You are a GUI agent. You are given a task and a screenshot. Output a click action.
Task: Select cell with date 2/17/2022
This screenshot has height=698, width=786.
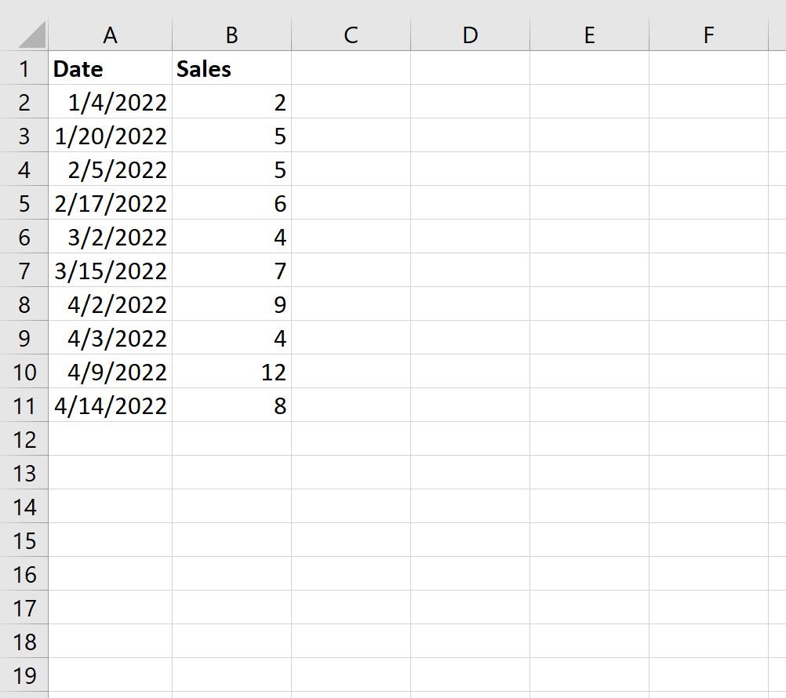(111, 203)
